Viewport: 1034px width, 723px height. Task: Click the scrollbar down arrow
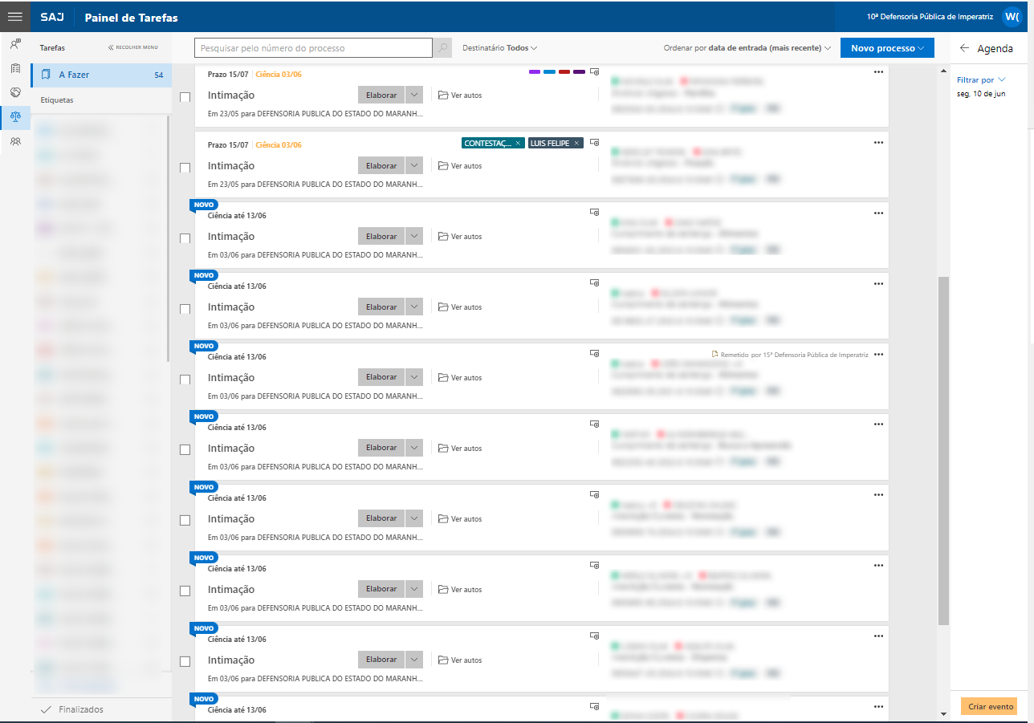tap(943, 713)
